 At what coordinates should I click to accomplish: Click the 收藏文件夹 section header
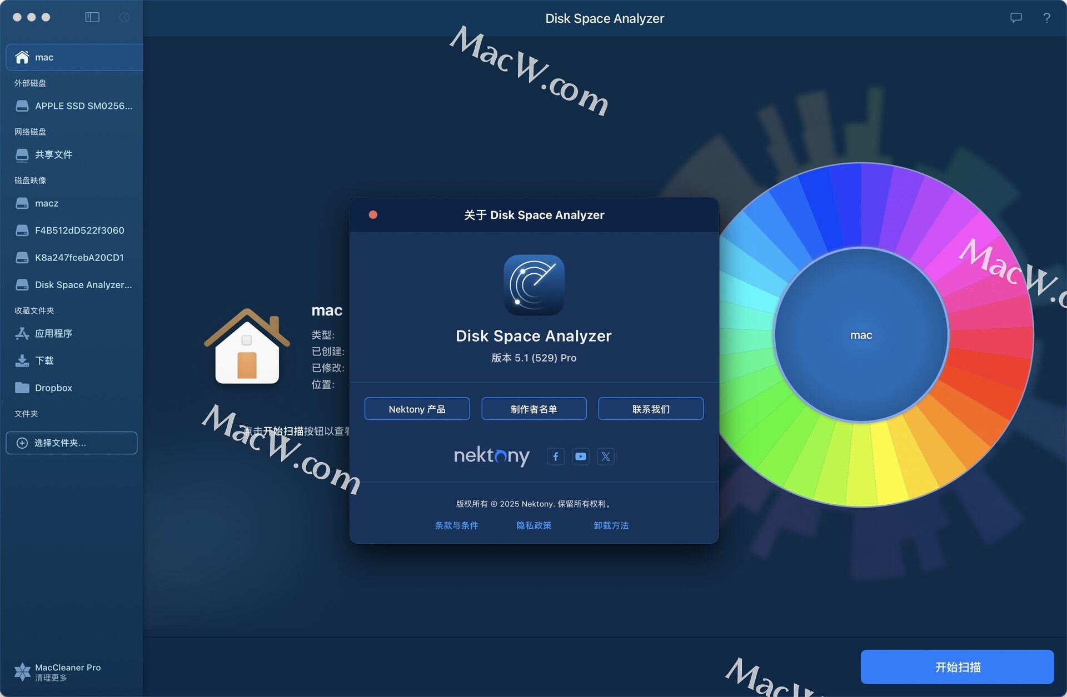[34, 310]
